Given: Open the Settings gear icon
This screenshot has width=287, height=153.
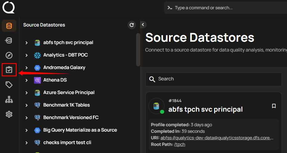Looking at the screenshot, I should pyautogui.click(x=9, y=114).
